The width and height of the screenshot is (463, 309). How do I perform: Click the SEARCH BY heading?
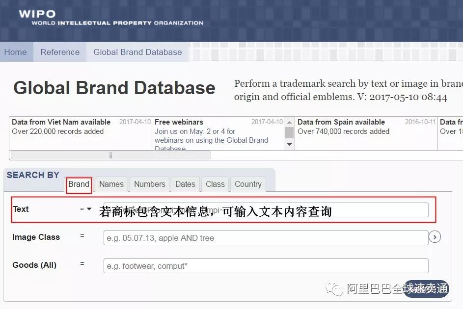33,175
